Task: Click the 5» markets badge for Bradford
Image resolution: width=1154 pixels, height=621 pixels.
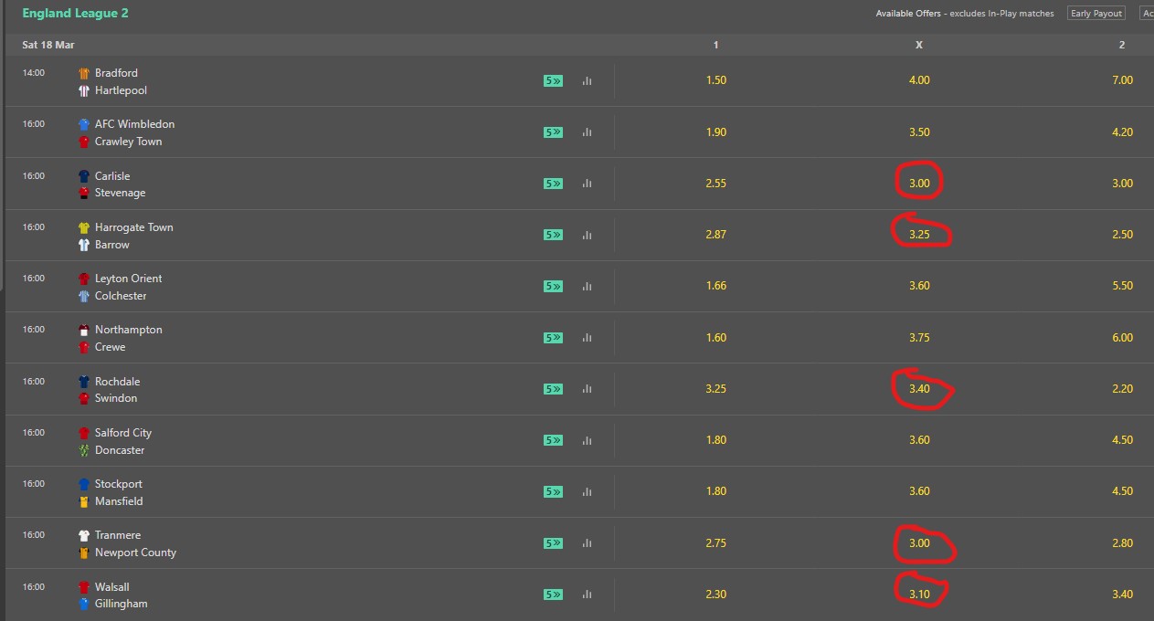Action: click(x=553, y=80)
